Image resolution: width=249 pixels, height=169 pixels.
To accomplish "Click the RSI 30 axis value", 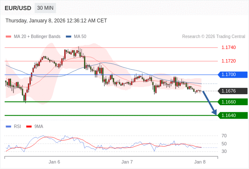I will (224, 151).
